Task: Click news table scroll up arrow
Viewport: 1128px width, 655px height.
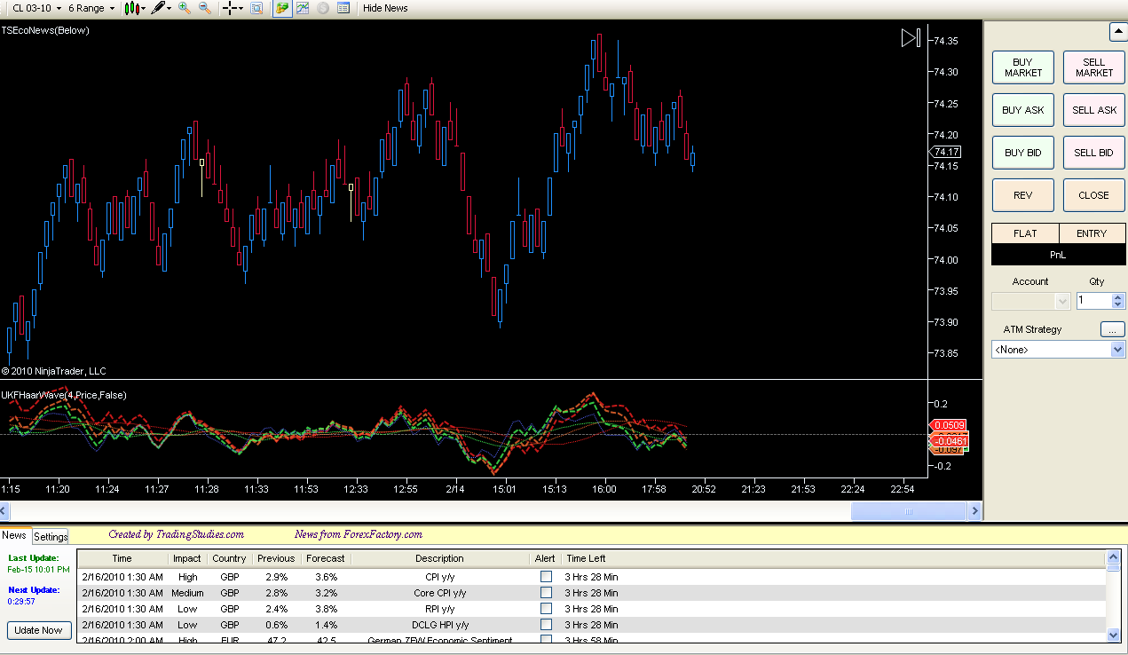Action: (1114, 558)
